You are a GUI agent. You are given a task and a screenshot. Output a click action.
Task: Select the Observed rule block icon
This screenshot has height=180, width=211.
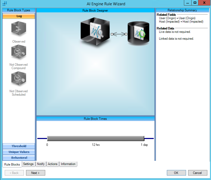coord(19,29)
